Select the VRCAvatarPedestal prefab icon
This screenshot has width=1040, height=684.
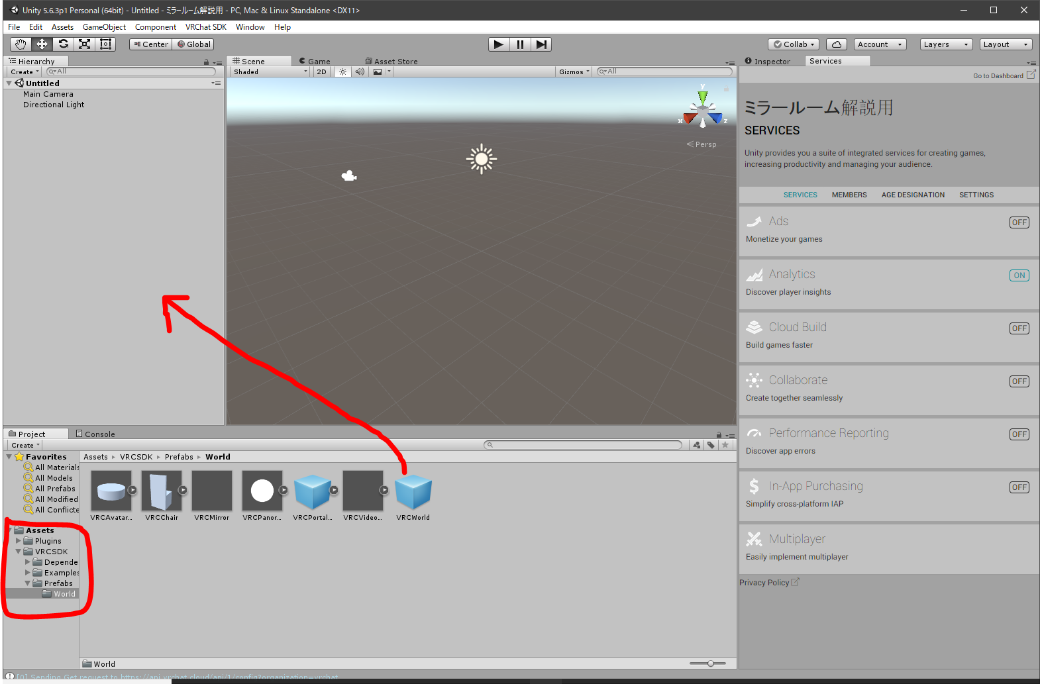(111, 491)
